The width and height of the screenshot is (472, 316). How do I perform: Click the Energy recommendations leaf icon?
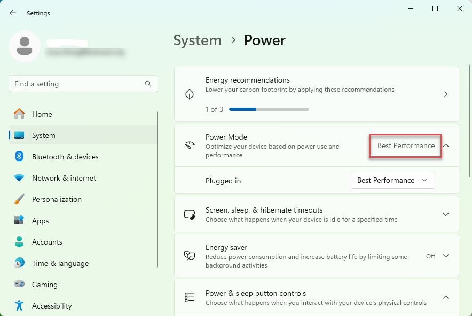[x=189, y=94]
